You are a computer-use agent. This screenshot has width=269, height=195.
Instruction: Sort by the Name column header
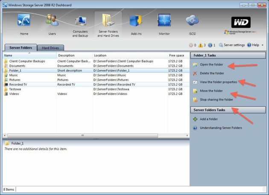tap(29, 55)
